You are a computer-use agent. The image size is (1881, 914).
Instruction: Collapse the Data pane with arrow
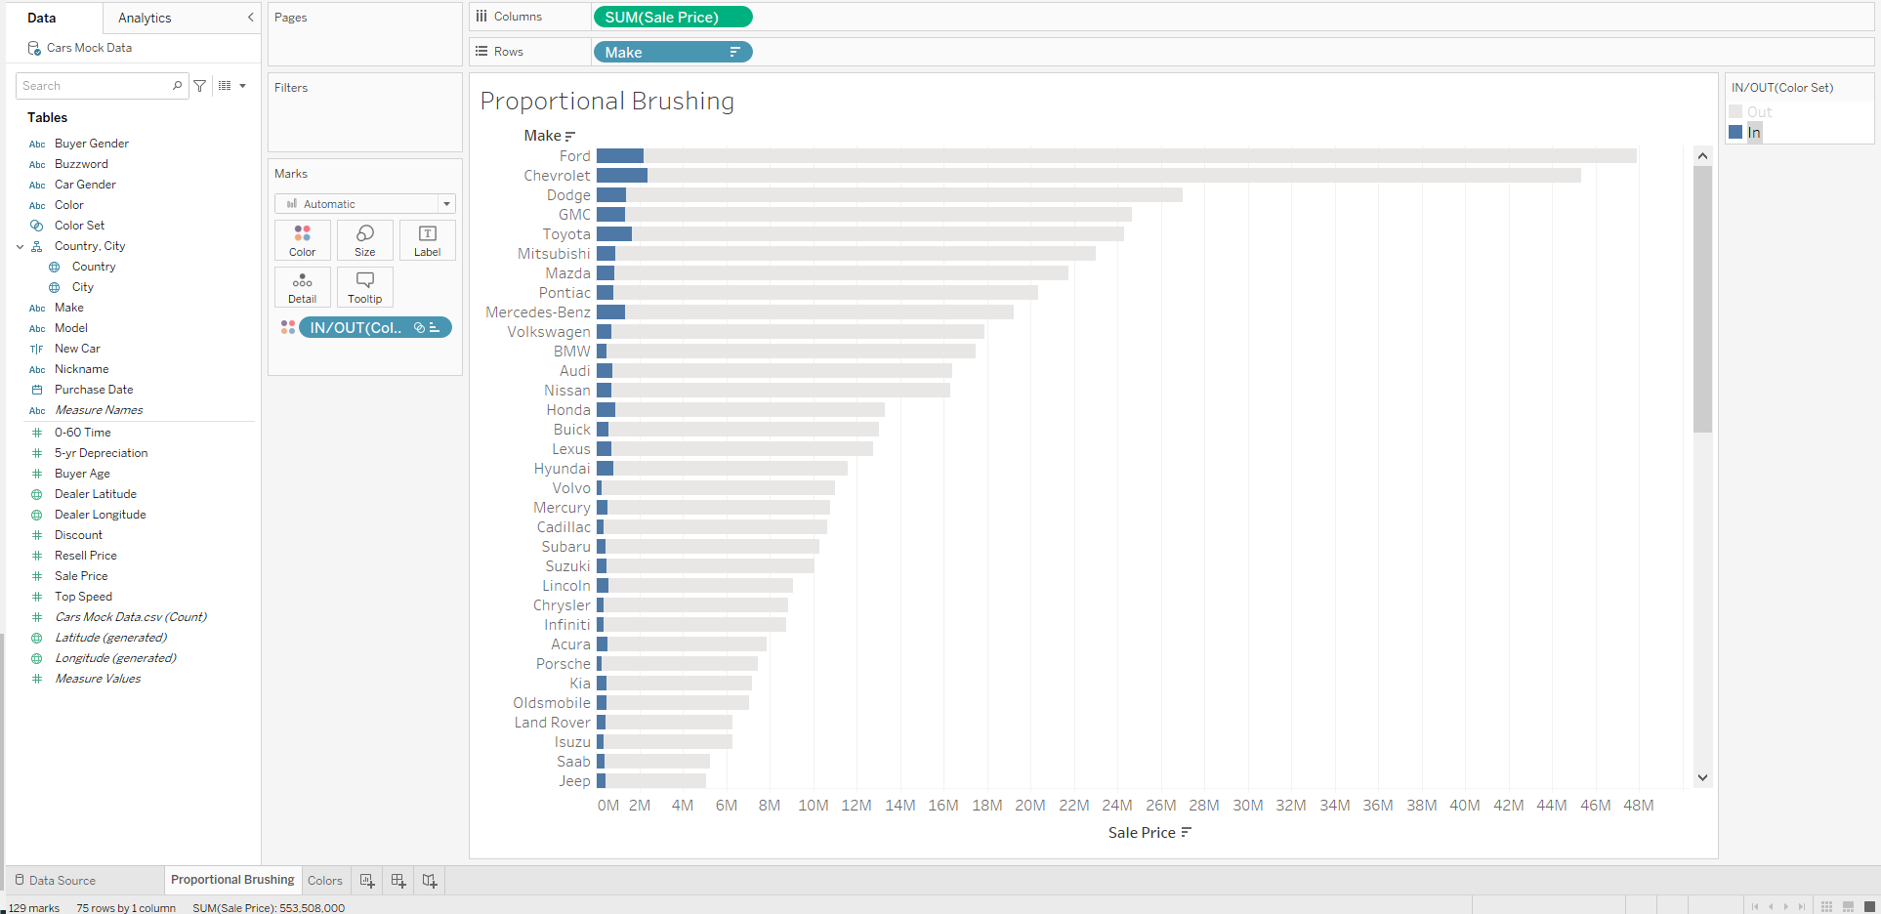pos(250,18)
